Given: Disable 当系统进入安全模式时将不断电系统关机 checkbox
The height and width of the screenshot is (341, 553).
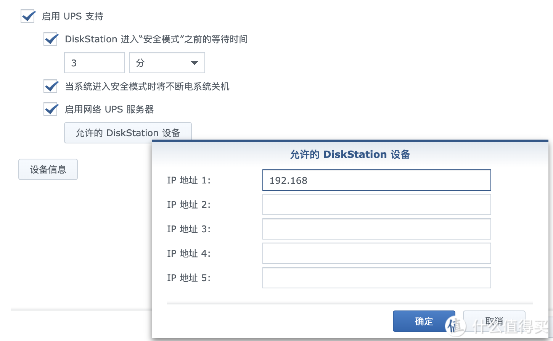Looking at the screenshot, I should [x=51, y=87].
